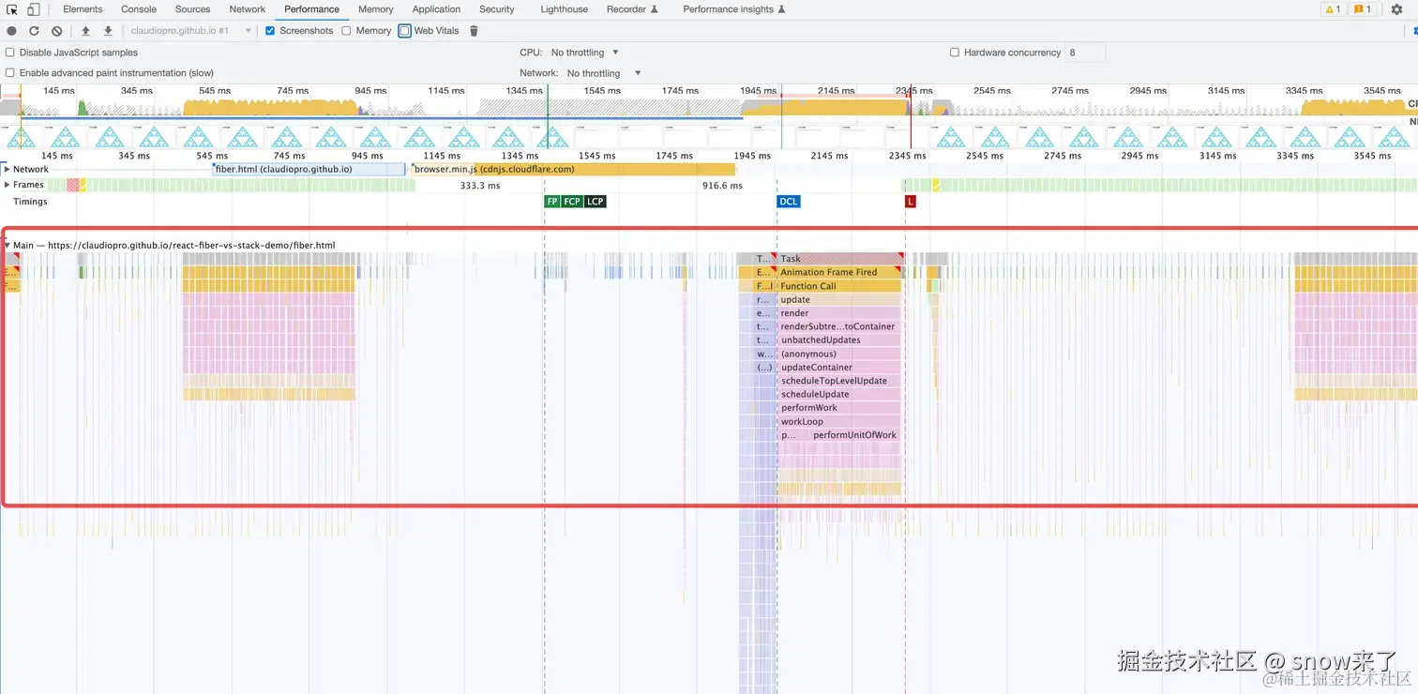The height and width of the screenshot is (694, 1418).
Task: Select the (anonymous) flame entry
Action: point(839,355)
